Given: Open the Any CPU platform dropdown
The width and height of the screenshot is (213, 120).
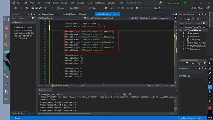Looking at the screenshot, I should tap(78, 8).
